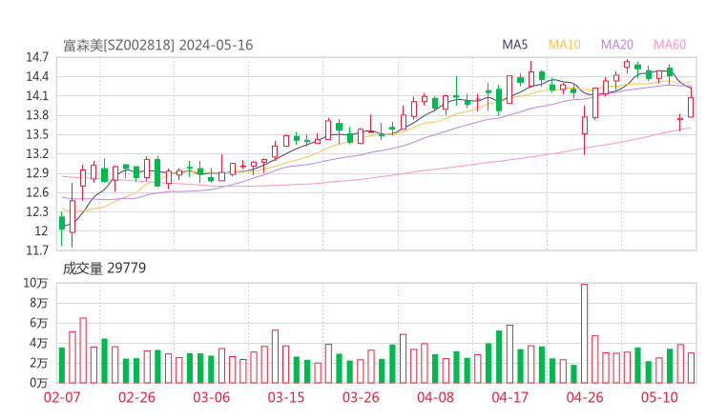Click the 12.9 price axis label

click(37, 173)
